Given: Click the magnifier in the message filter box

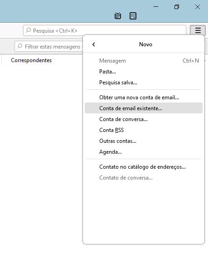Looking at the screenshot, I should 20,46.
